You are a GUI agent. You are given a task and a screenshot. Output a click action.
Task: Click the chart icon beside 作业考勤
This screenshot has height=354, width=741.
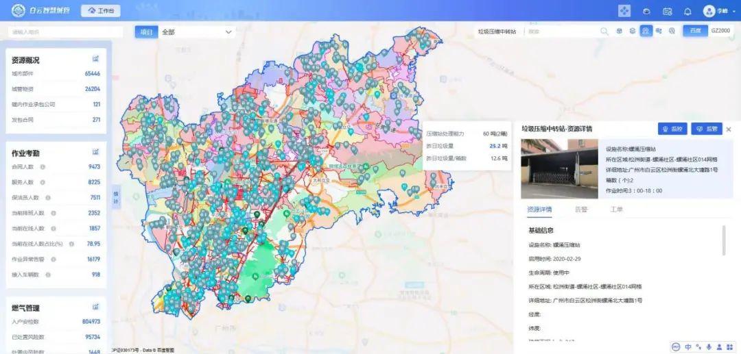pyautogui.click(x=96, y=152)
